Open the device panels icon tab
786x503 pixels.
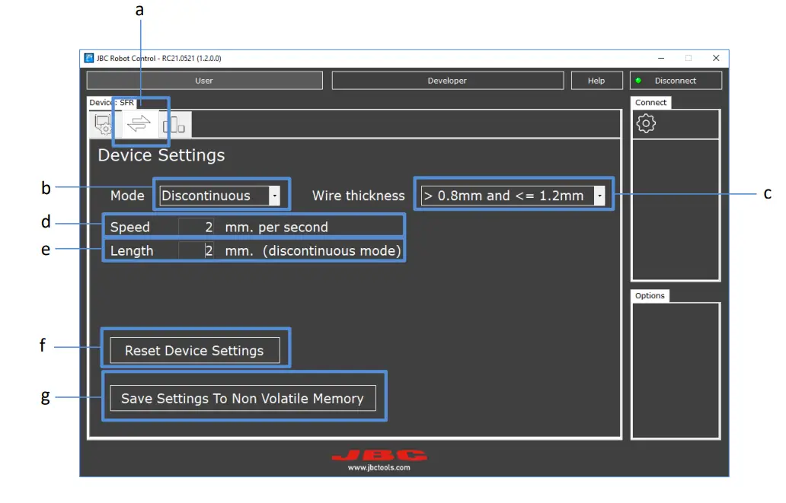[x=174, y=124]
